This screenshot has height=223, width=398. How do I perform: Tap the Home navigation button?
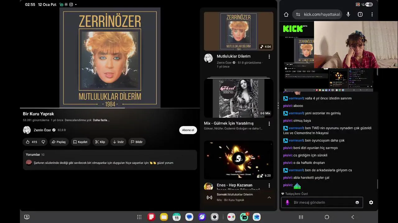click(327, 217)
